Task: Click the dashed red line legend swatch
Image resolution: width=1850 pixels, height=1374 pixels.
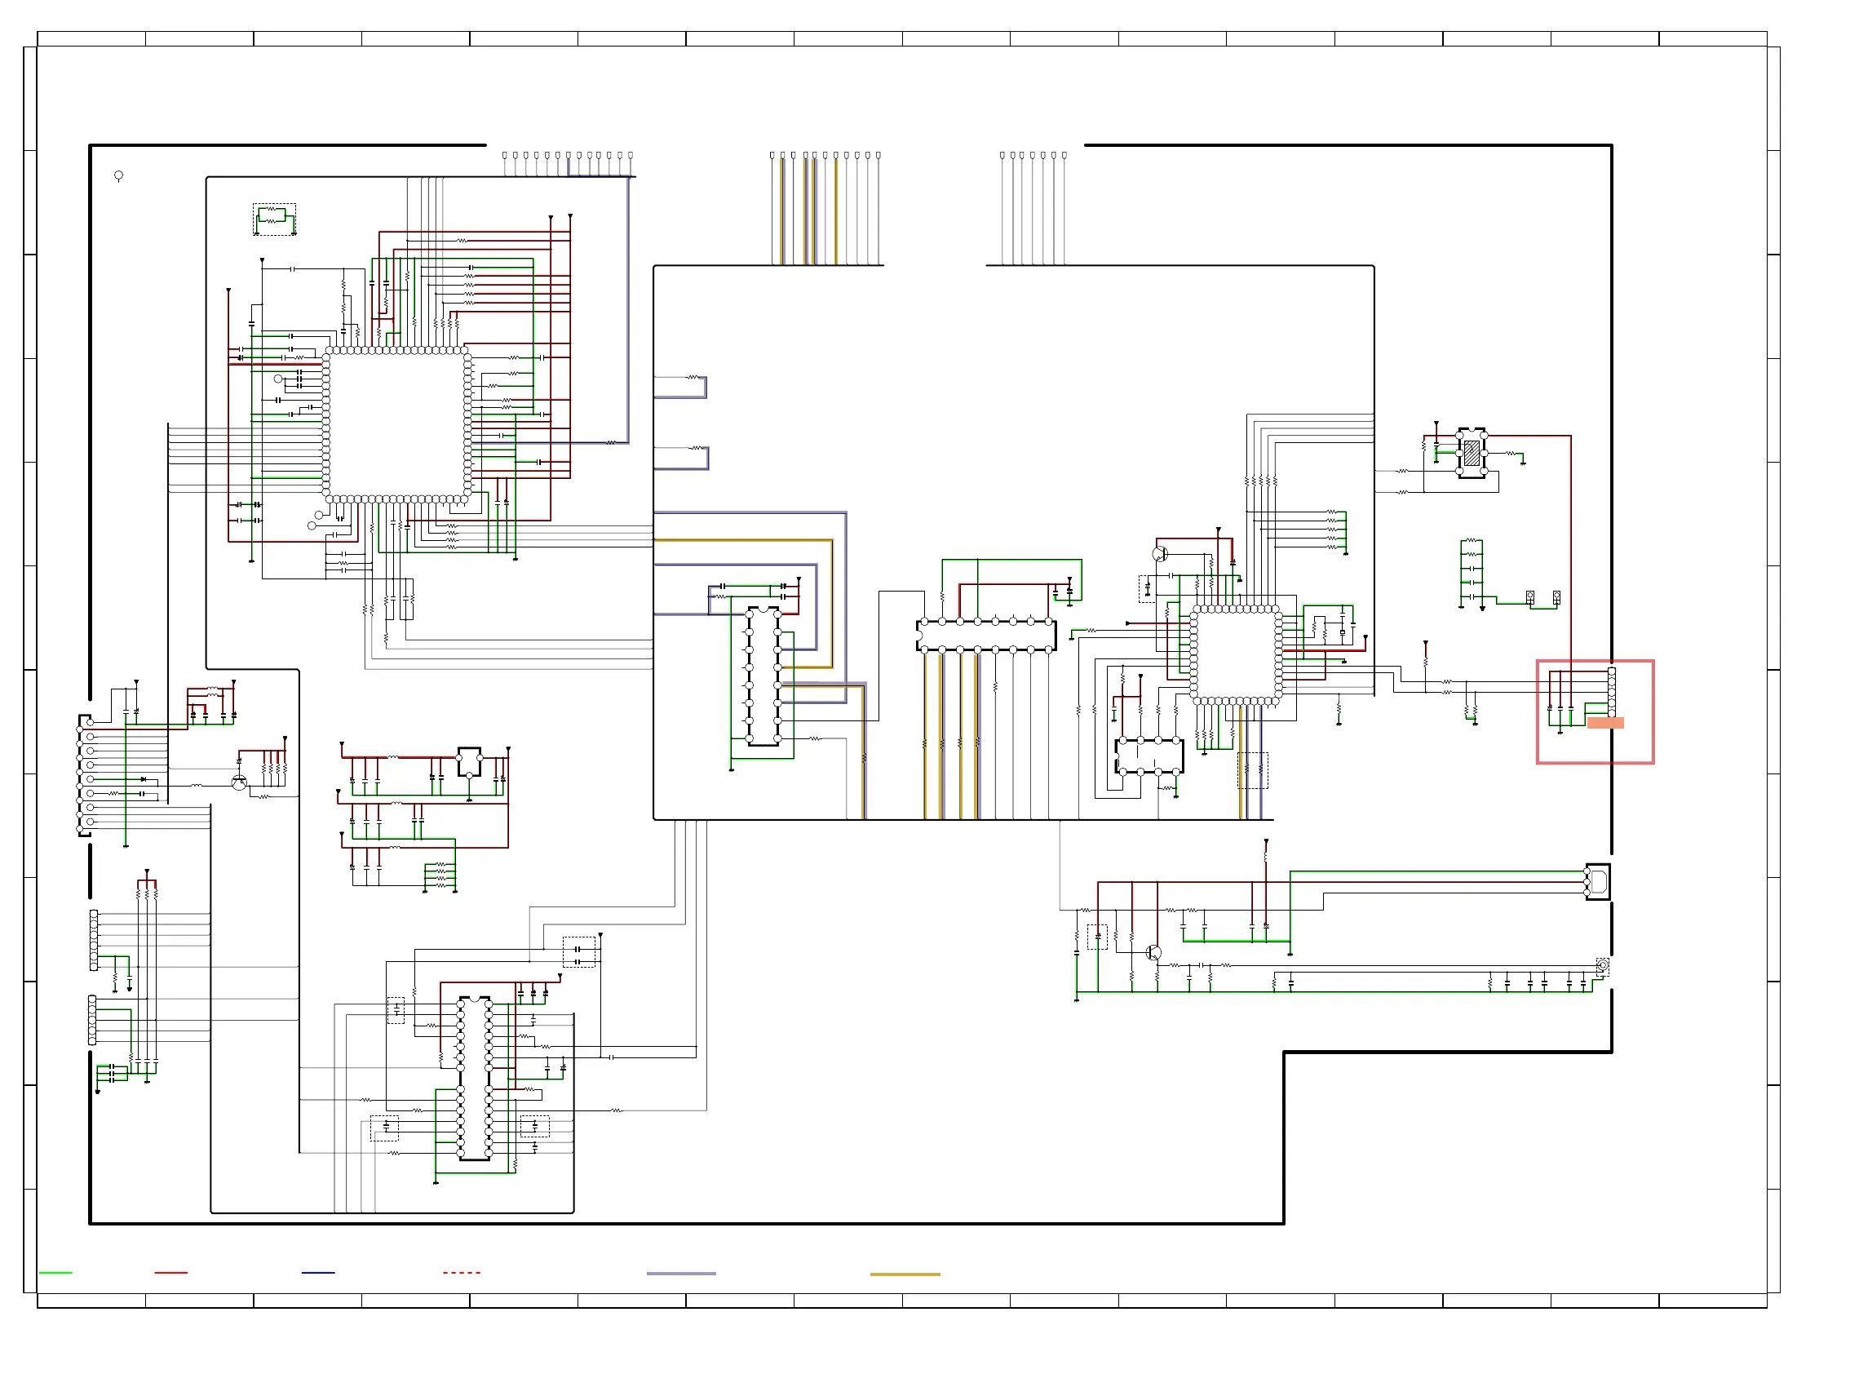Action: pos(462,1273)
